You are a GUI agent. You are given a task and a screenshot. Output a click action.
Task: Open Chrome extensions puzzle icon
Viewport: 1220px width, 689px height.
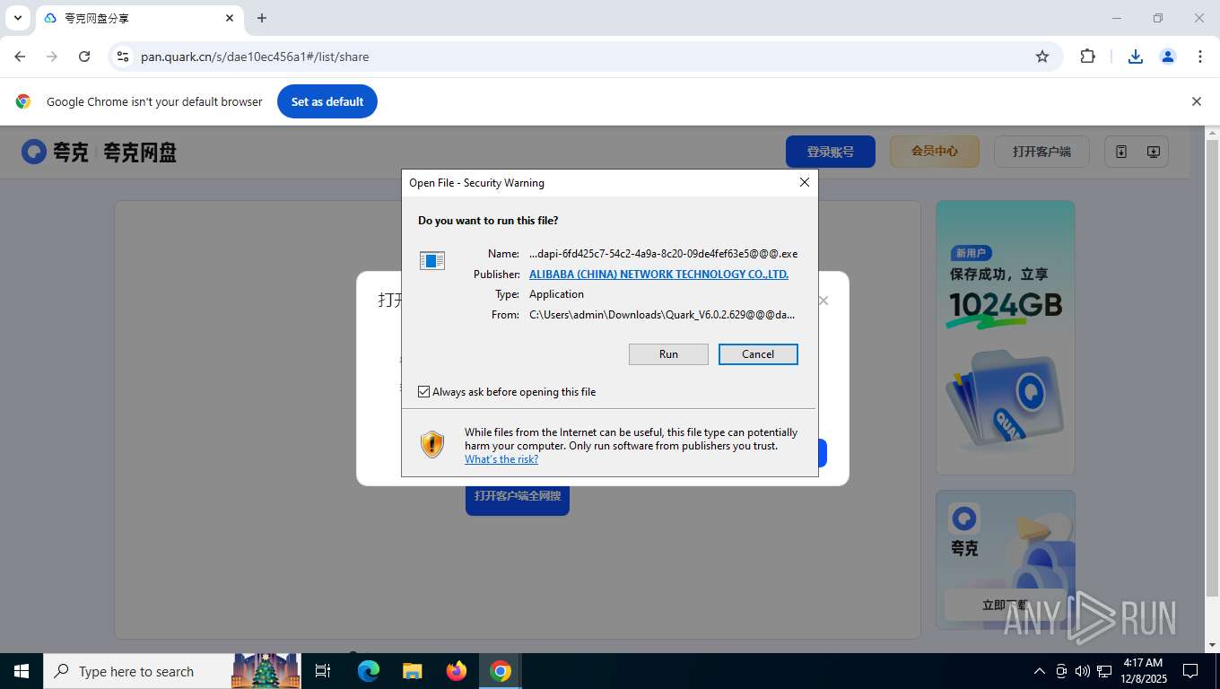1087,57
